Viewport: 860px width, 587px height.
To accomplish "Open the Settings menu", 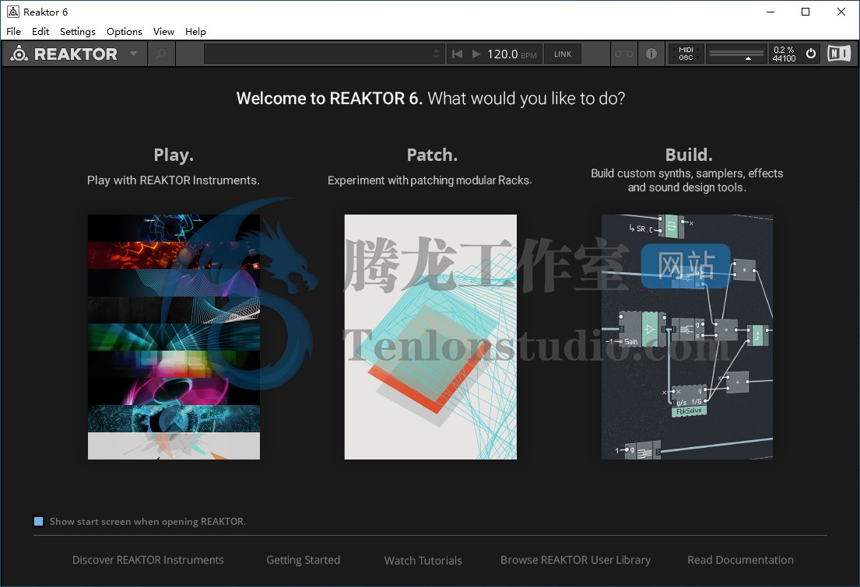I will (x=77, y=31).
